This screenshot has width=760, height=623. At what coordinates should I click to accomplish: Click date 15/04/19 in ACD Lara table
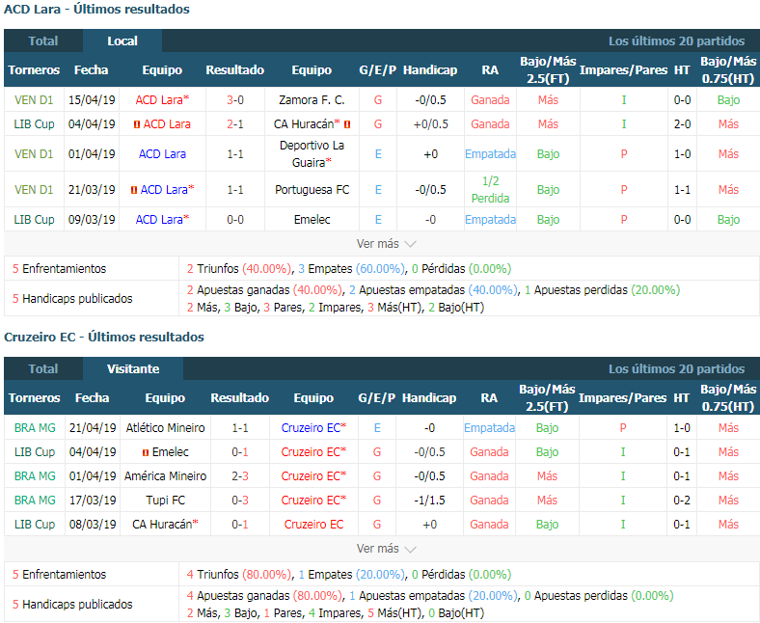[92, 100]
